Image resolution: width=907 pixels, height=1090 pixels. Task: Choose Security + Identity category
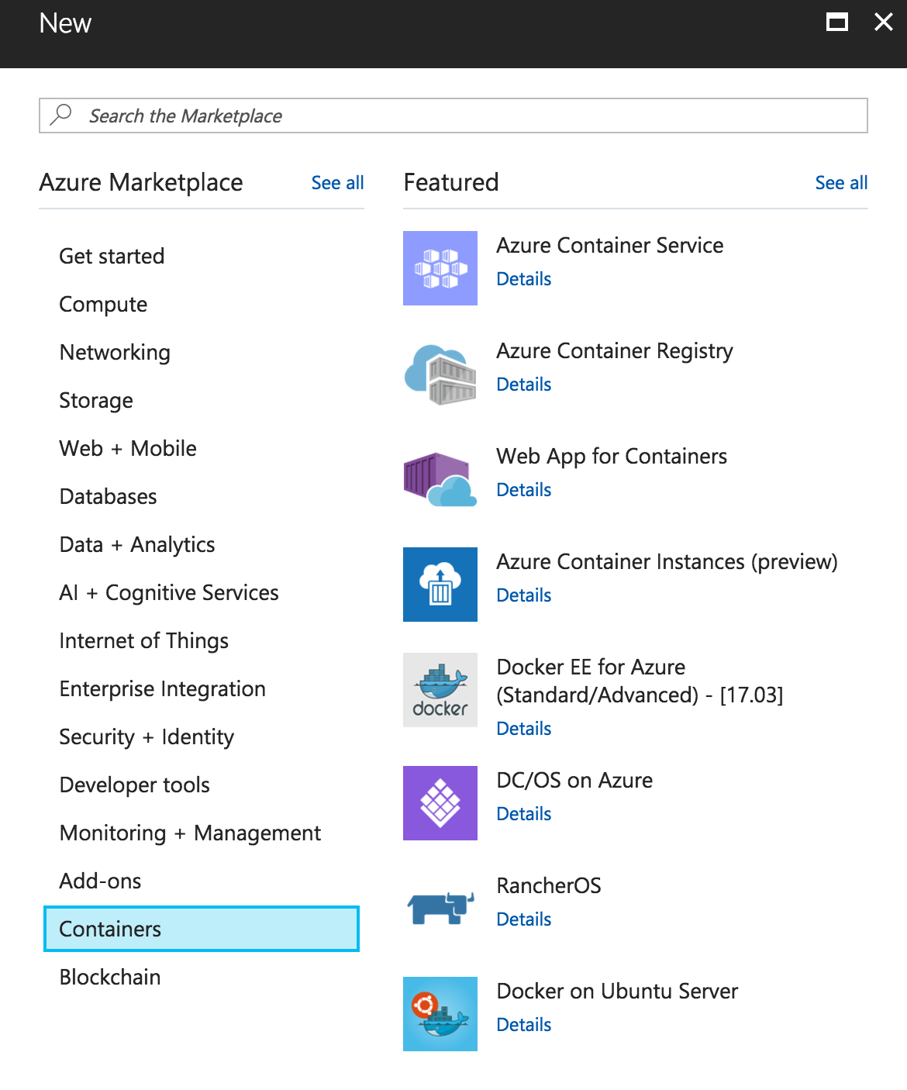(x=147, y=736)
